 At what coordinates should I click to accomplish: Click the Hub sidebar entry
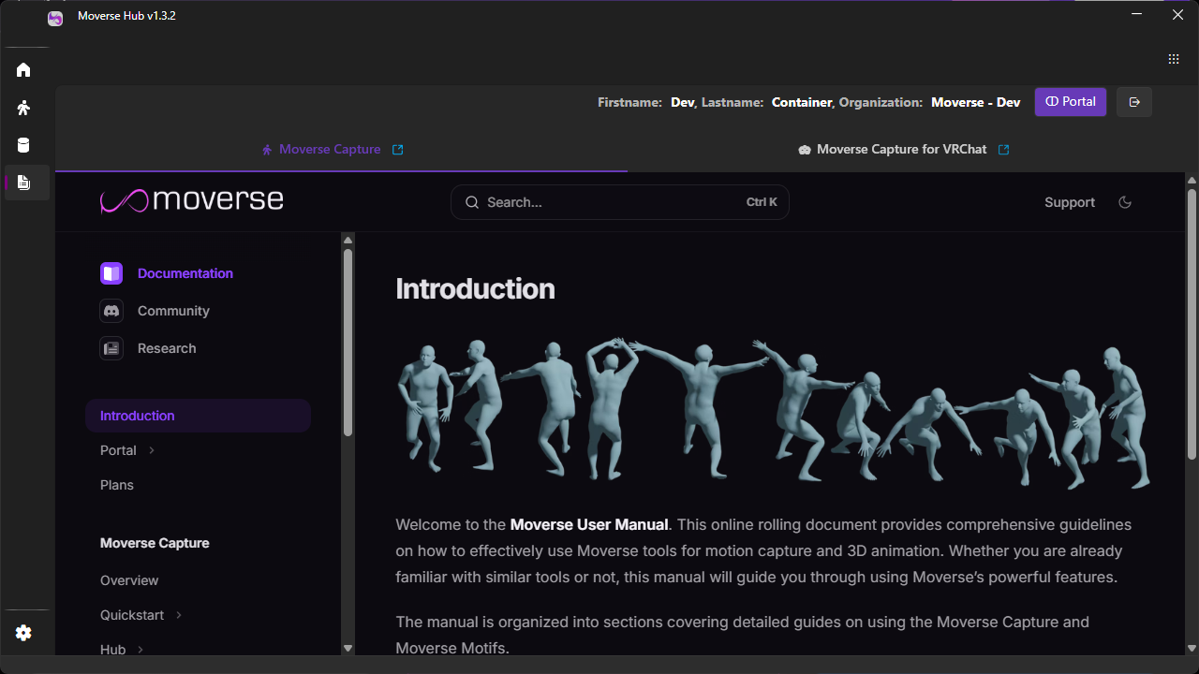[112, 649]
